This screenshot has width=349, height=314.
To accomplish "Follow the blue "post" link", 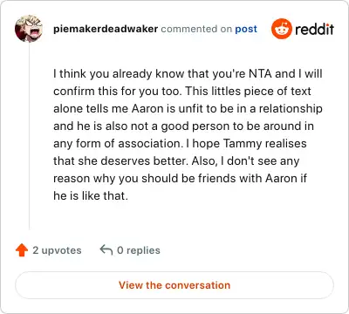I will (246, 29).
